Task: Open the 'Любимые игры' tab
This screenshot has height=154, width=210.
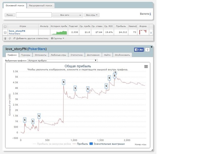Action: [x=58, y=55]
